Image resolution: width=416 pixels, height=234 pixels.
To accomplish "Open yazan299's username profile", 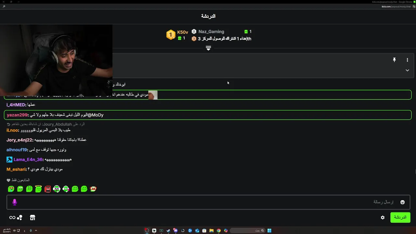I will (17, 115).
